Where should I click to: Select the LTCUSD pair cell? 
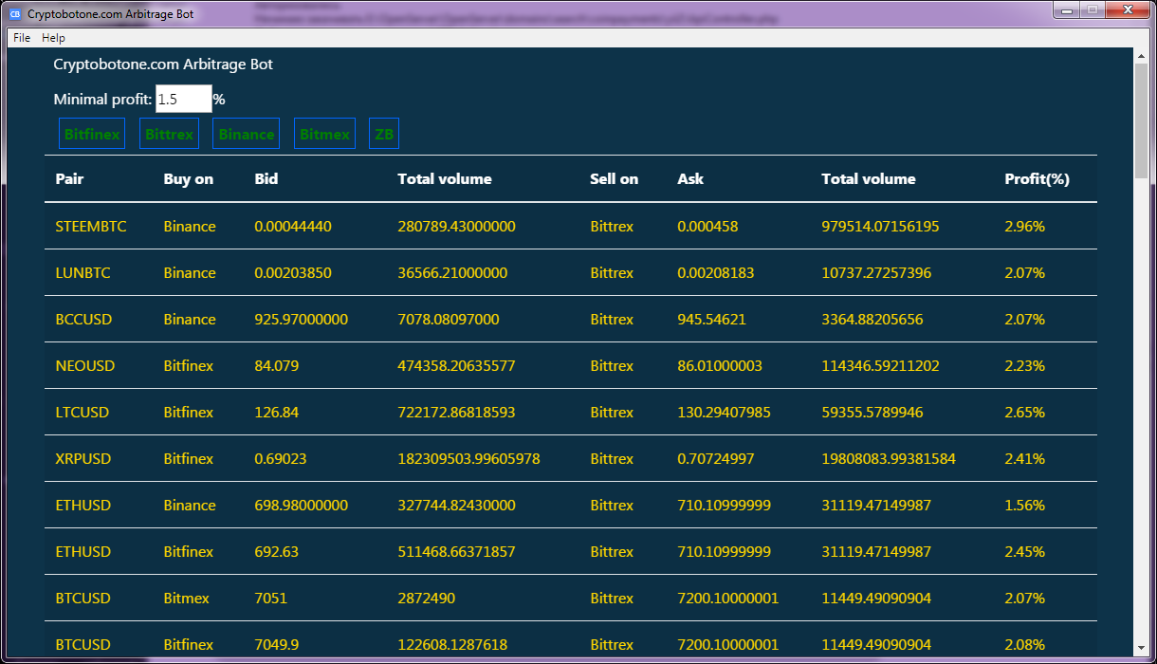[x=83, y=413]
